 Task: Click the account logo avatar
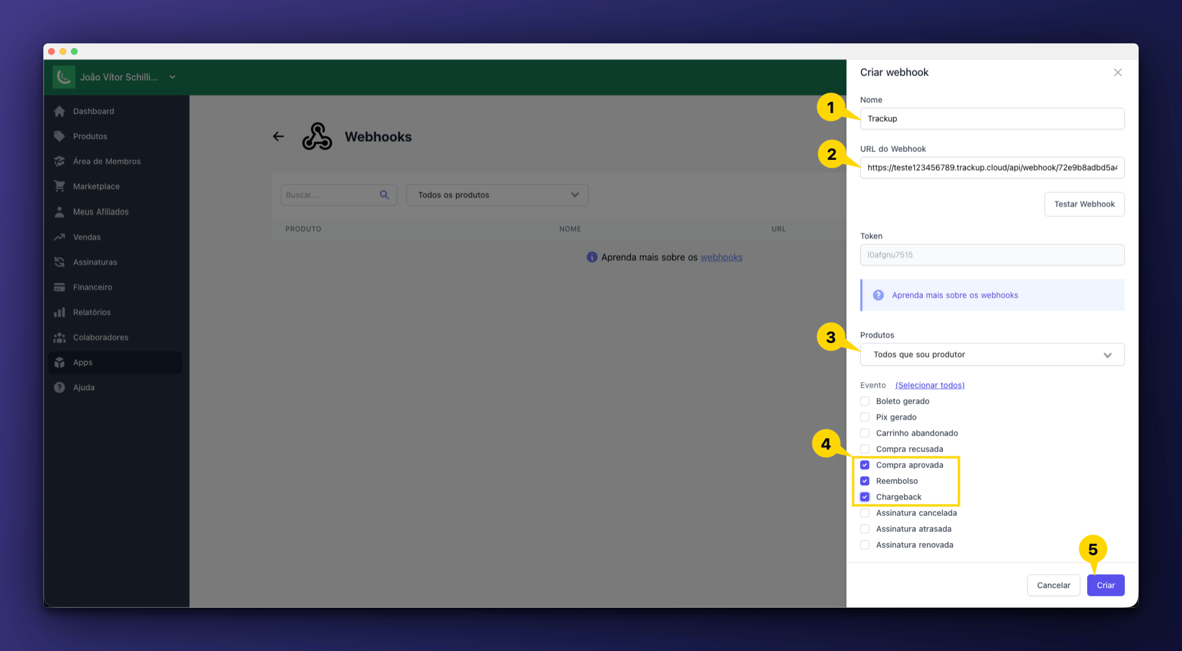64,77
